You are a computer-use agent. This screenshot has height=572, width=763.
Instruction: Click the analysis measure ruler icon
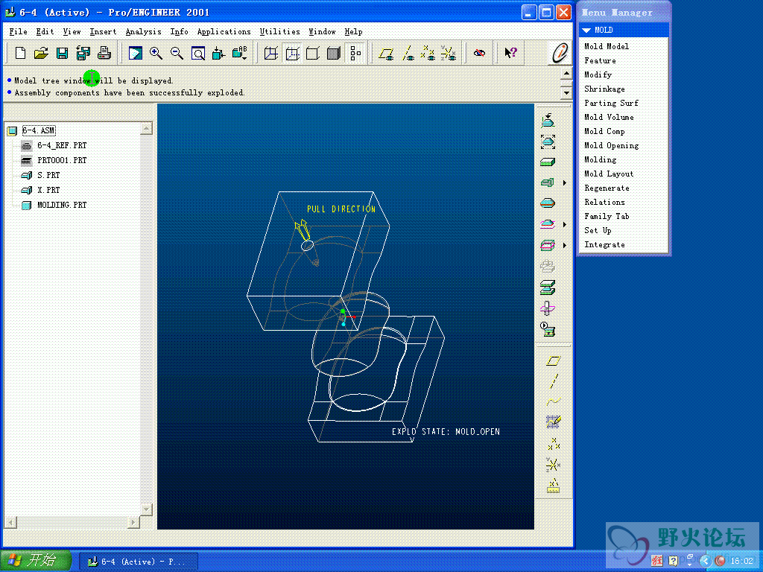554,486
